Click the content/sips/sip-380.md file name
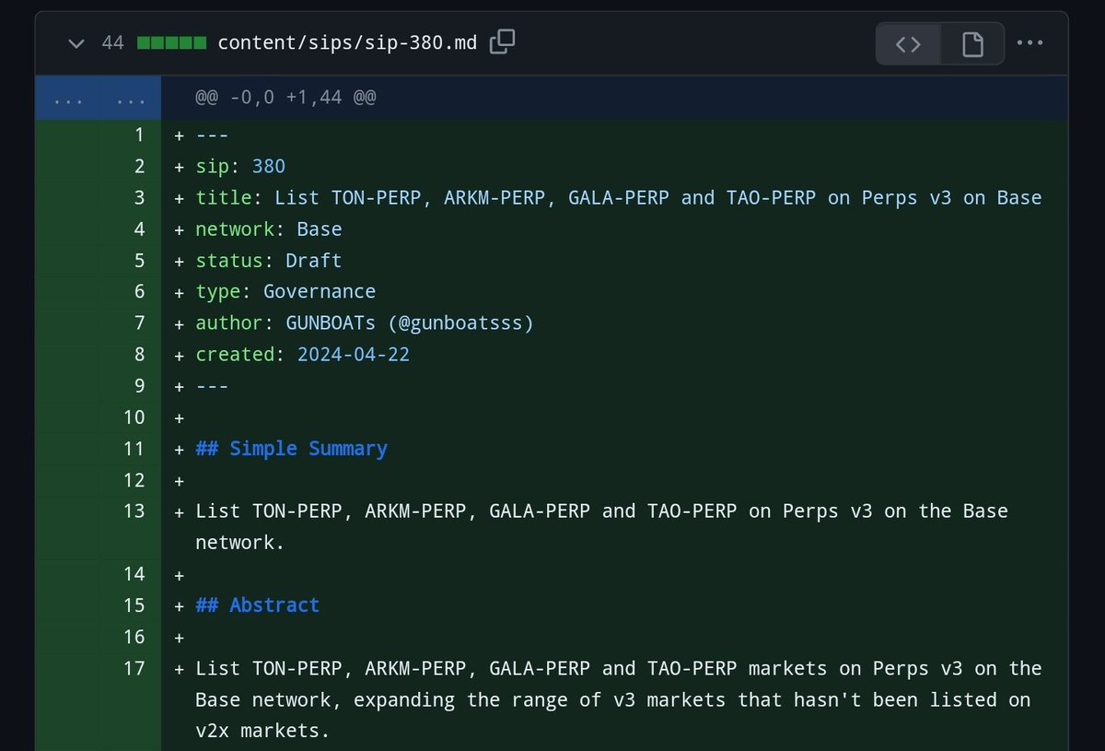The height and width of the screenshot is (751, 1105). (348, 41)
